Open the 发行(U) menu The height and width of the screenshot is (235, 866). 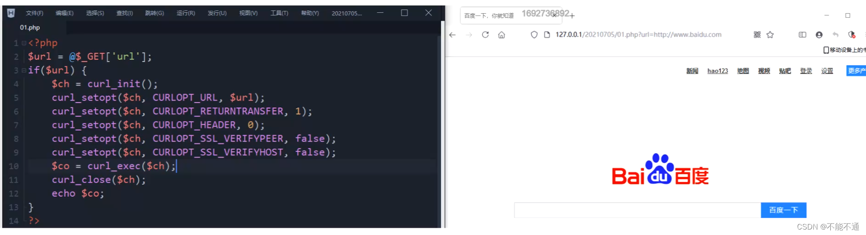pyautogui.click(x=217, y=13)
